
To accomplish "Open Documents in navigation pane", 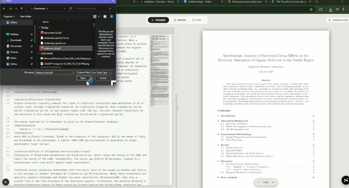I will tap(17, 46).
